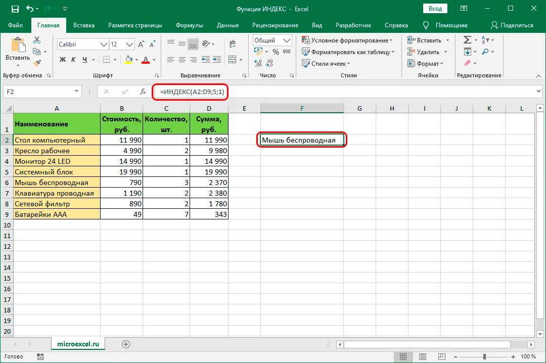This screenshot has width=546, height=363.
Task: Click the Merge and Center icon
Action: pyautogui.click(x=232, y=60)
